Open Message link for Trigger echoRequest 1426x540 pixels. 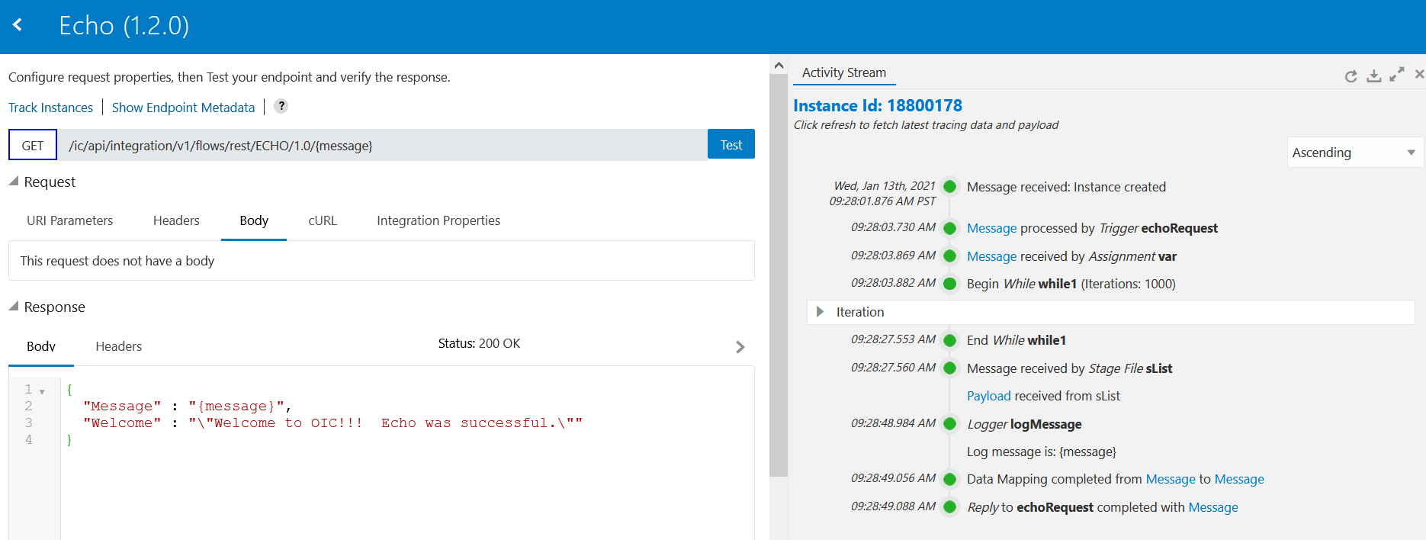coord(991,228)
